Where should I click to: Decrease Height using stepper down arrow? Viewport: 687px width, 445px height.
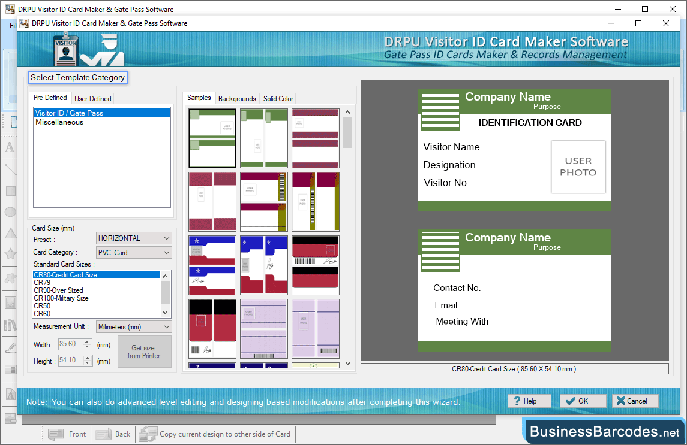(87, 363)
